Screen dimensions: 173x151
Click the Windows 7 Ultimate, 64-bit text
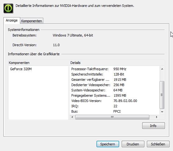point(73,35)
